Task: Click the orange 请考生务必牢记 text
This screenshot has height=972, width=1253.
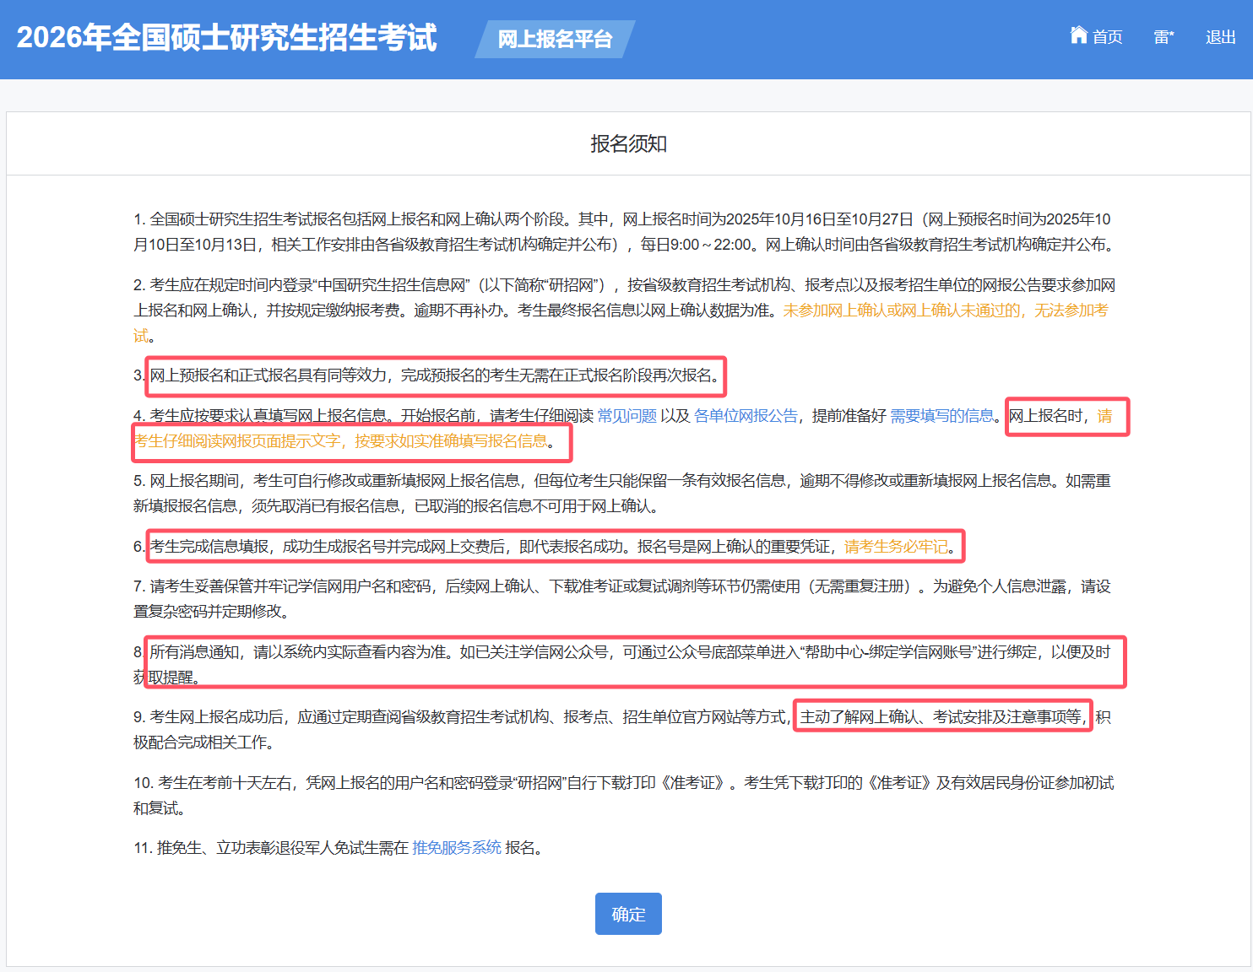Action: 896,547
